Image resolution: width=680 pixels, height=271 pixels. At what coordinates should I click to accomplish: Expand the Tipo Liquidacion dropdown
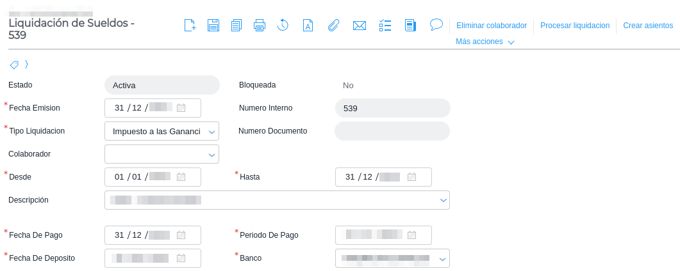(211, 132)
